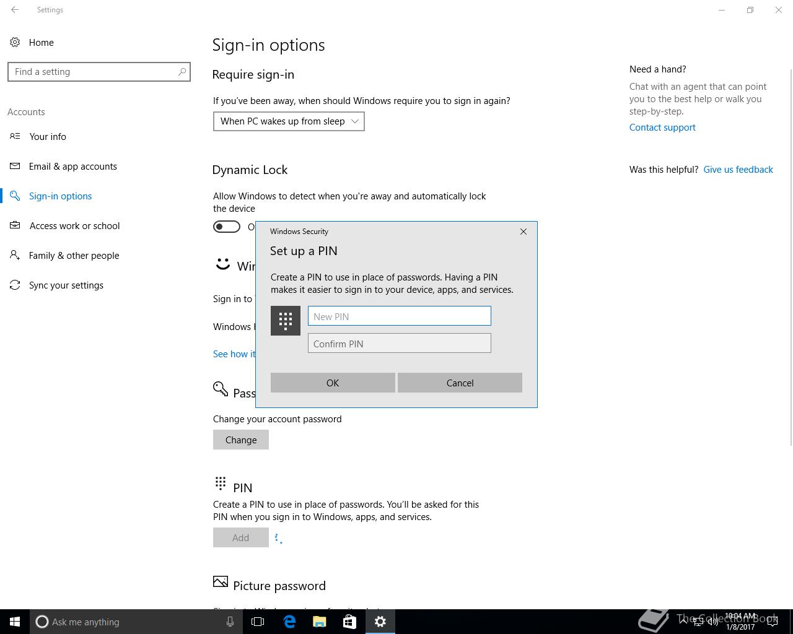Click the Your info person icon

click(15, 136)
